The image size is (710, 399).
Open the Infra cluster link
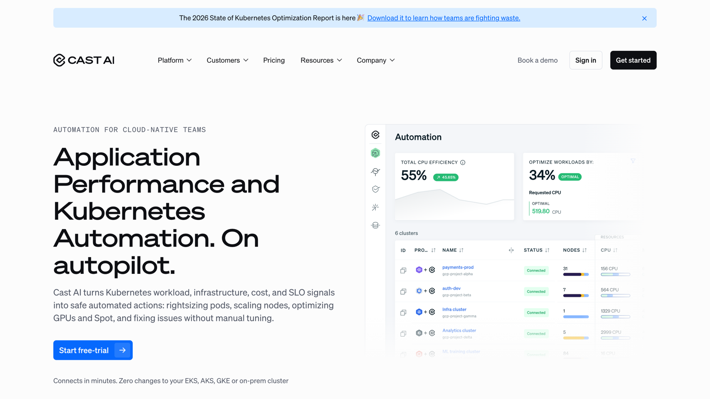pyautogui.click(x=454, y=309)
